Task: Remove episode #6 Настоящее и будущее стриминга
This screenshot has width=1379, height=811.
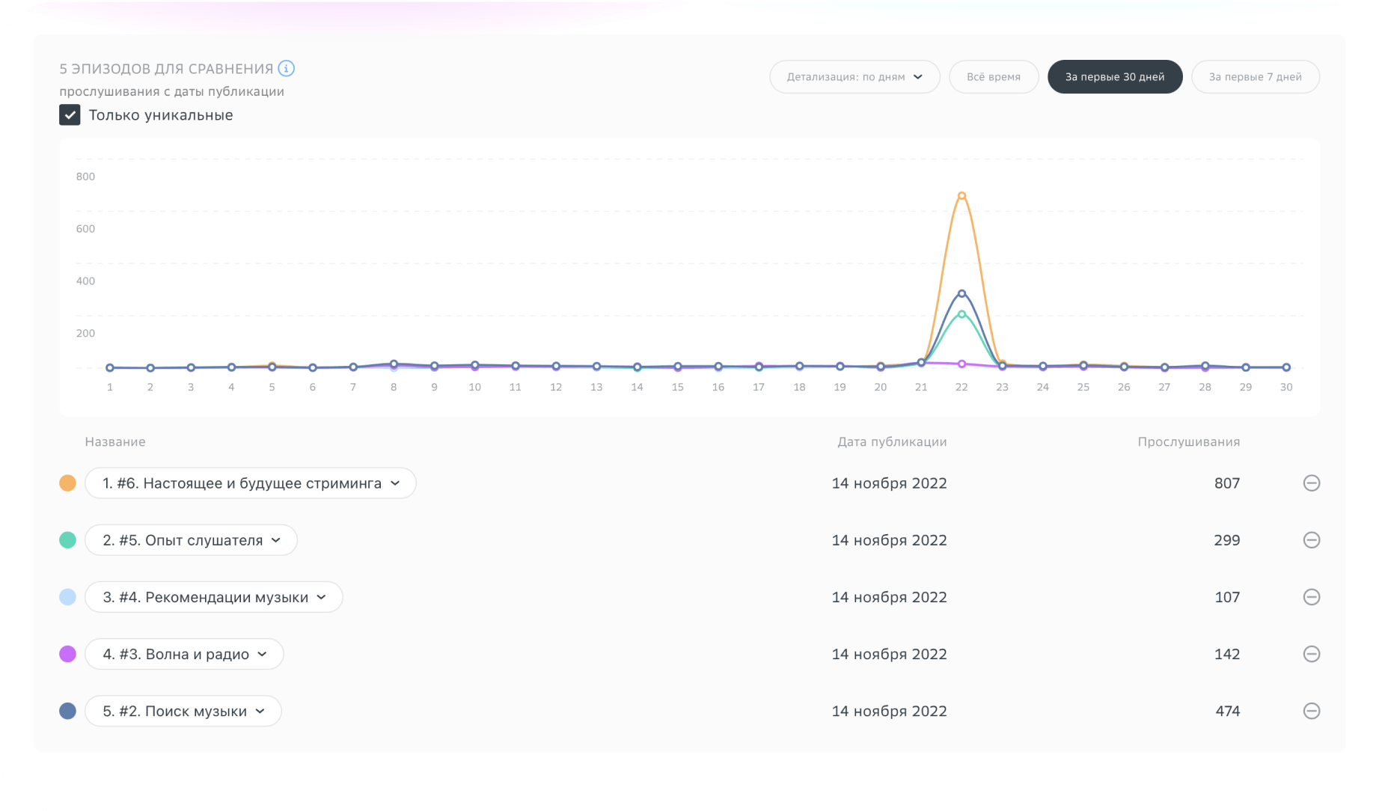Action: click(x=1311, y=483)
